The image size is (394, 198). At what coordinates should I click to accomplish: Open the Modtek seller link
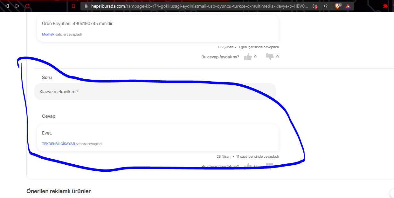point(48,34)
